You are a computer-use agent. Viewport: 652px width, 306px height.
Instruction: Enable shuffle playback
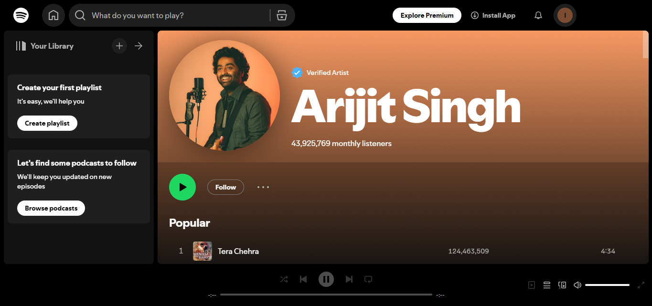[284, 279]
